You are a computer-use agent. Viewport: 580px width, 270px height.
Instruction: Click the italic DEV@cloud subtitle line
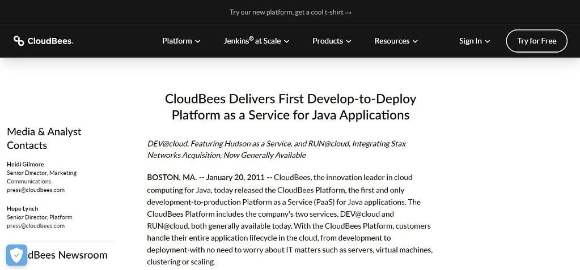tap(276, 149)
